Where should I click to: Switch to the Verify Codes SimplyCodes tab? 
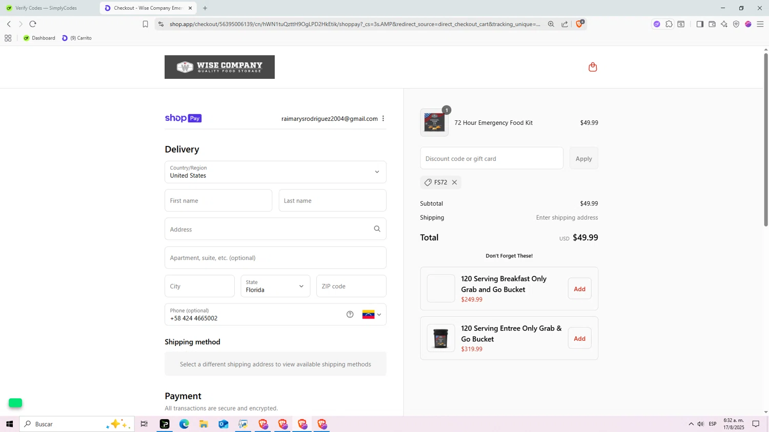click(x=46, y=8)
